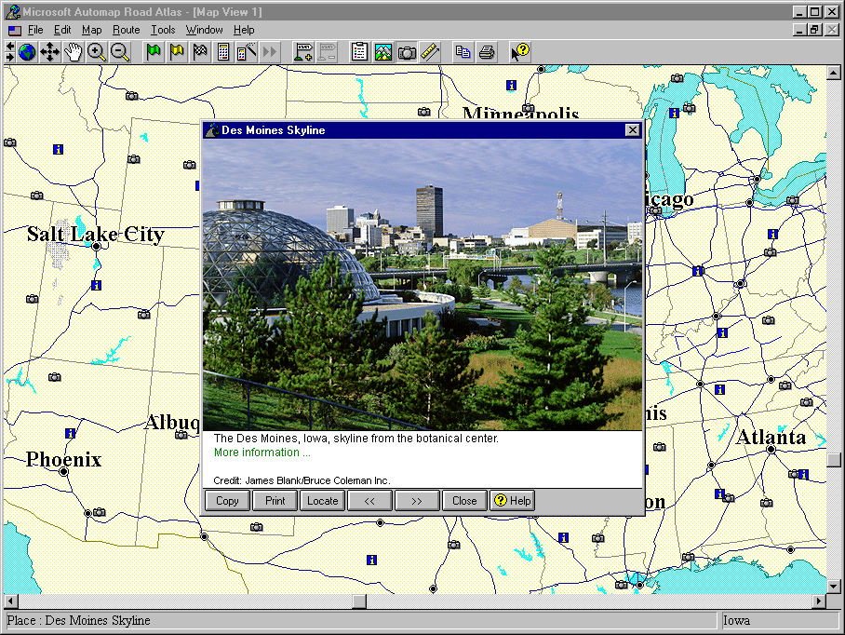Viewport: 845px width, 635px height.
Task: Open the Map menu
Action: 91,30
